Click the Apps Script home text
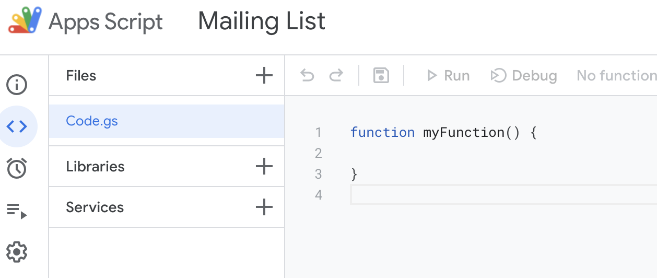The image size is (657, 278). click(105, 22)
